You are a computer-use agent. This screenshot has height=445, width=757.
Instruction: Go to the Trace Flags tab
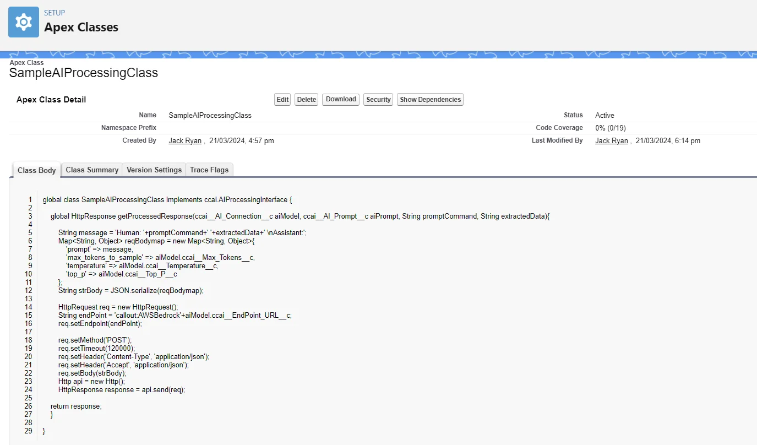pos(209,170)
